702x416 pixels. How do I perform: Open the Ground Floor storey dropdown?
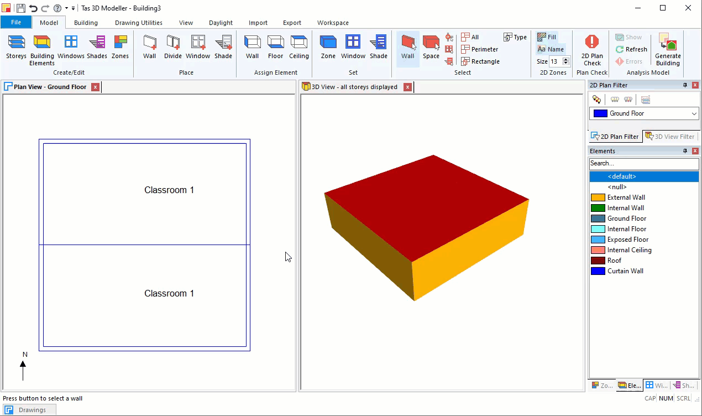pos(644,113)
